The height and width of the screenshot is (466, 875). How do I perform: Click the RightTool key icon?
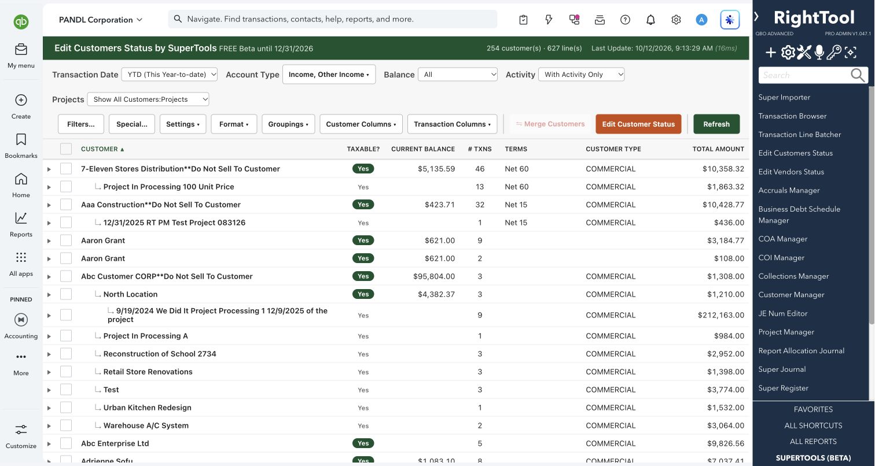[x=834, y=53]
